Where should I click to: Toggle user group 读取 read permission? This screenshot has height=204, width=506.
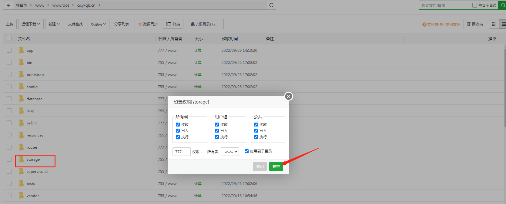[x=217, y=124]
